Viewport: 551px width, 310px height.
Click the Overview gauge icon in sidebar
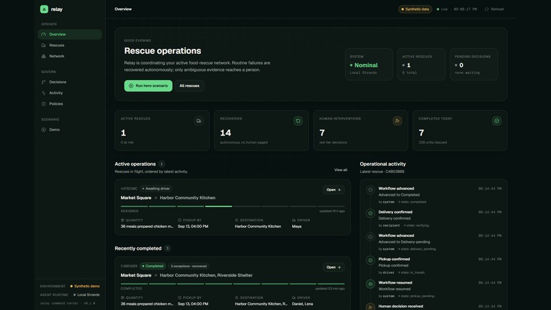[44, 34]
